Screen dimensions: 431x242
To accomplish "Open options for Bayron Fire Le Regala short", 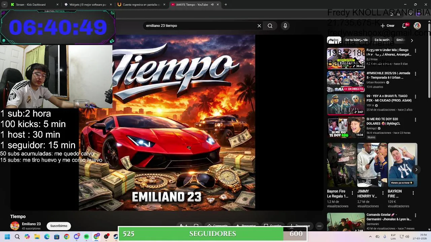I will point(352,193).
